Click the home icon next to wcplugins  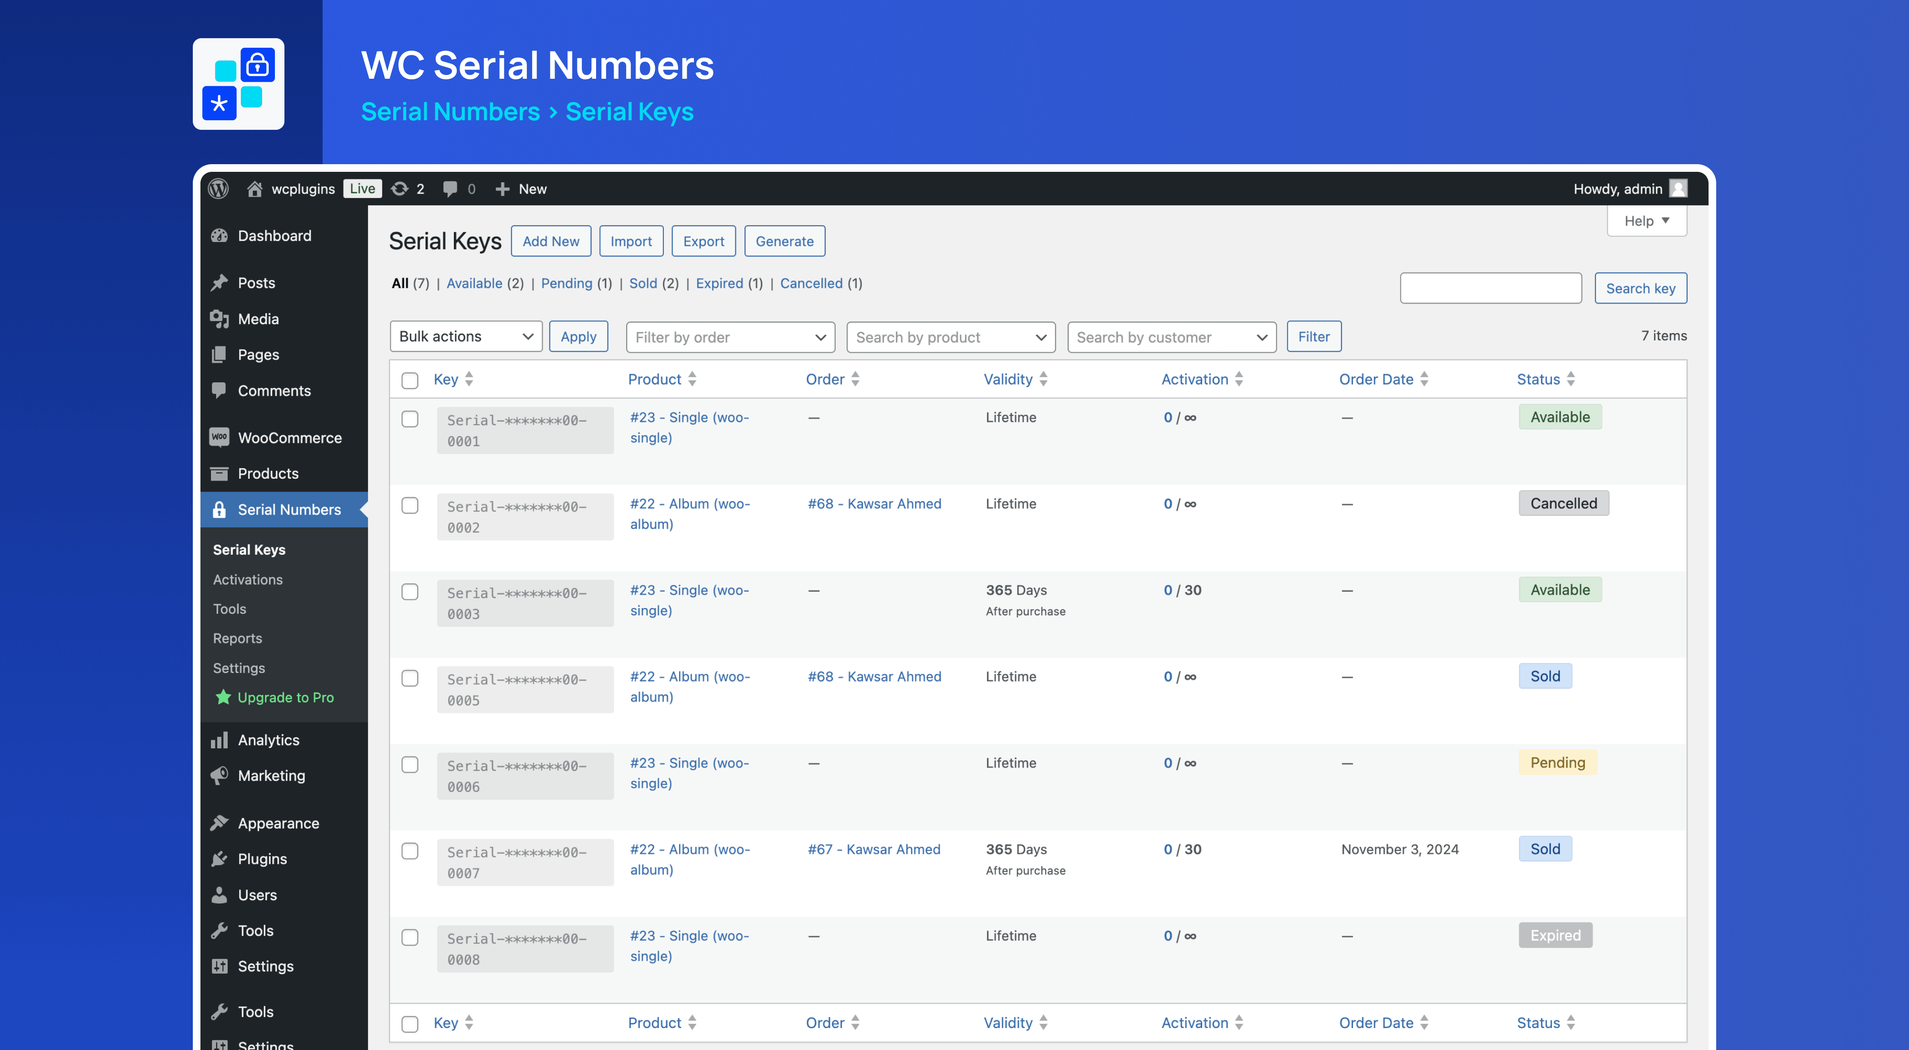click(254, 189)
